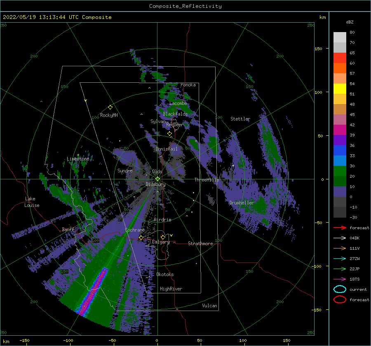This screenshot has height=346, width=371.
Task: Select the dark gray -10 dBZ swatch
Action: coord(340,212)
